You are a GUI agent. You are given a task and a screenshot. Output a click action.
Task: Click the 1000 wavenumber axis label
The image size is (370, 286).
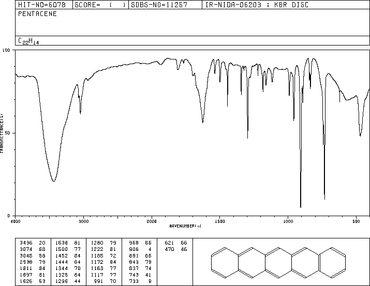288,221
